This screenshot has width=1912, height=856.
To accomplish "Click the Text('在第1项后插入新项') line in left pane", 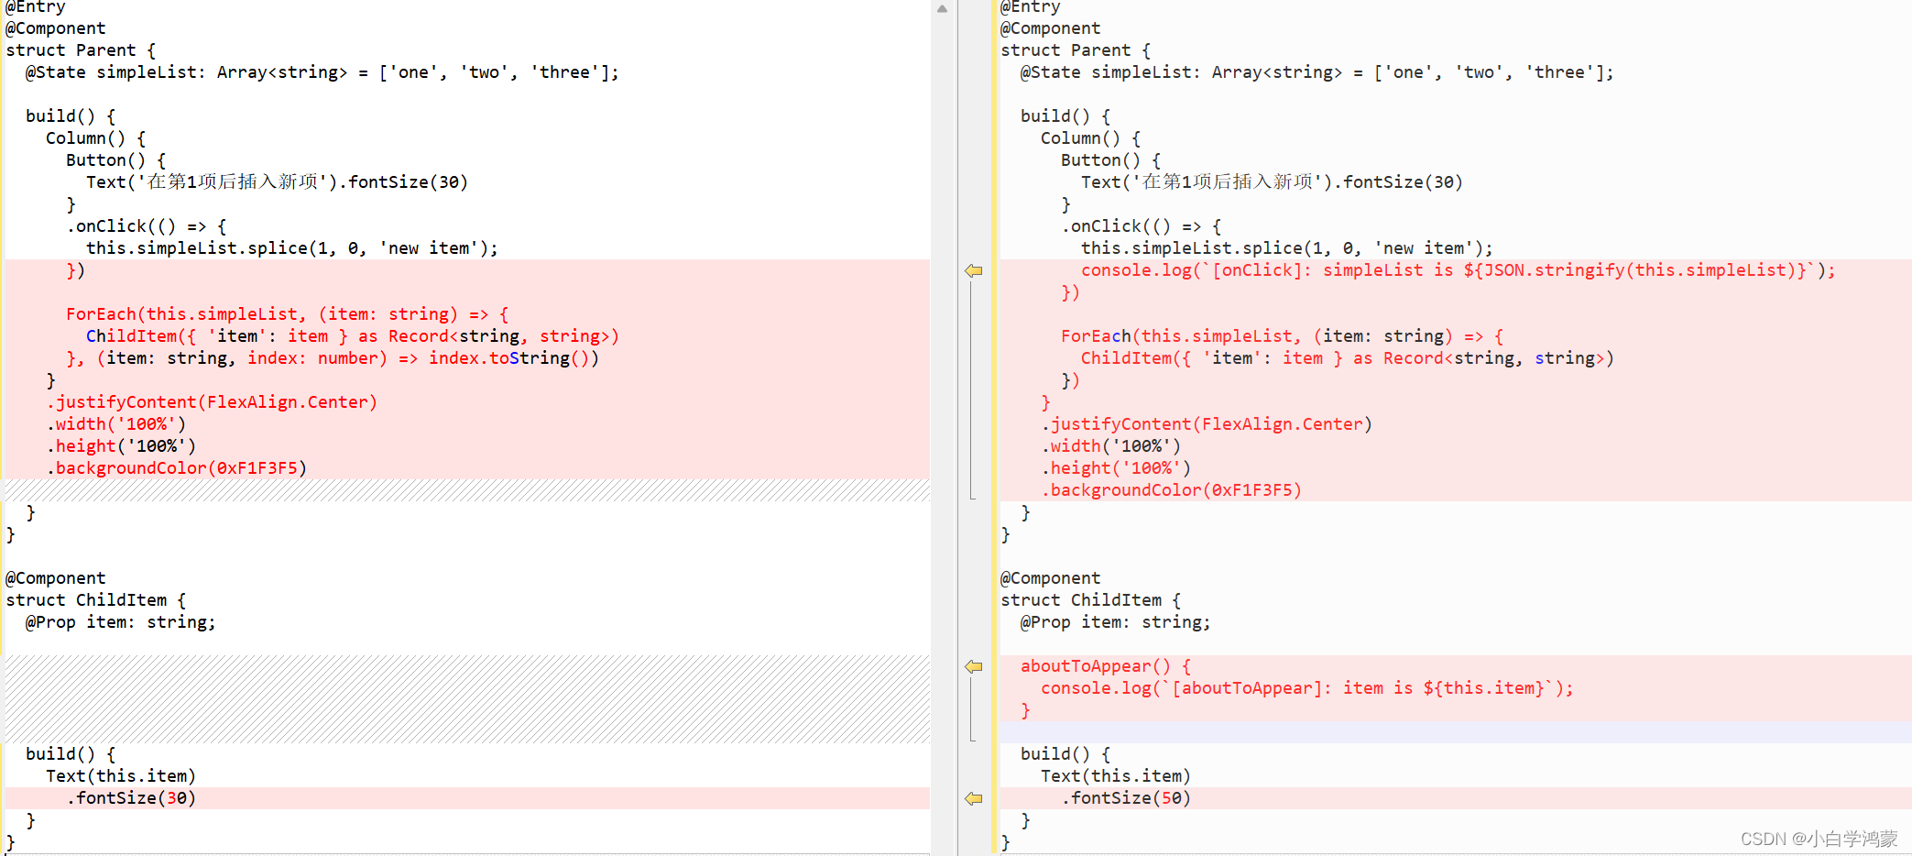I will coord(277,182).
